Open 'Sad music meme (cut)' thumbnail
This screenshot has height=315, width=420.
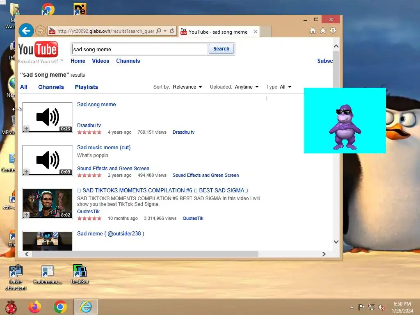tap(48, 160)
